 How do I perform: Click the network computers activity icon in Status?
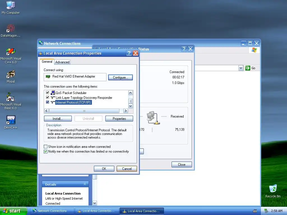(153, 118)
